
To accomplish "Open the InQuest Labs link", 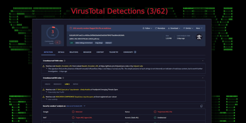I will (x=138, y=66).
